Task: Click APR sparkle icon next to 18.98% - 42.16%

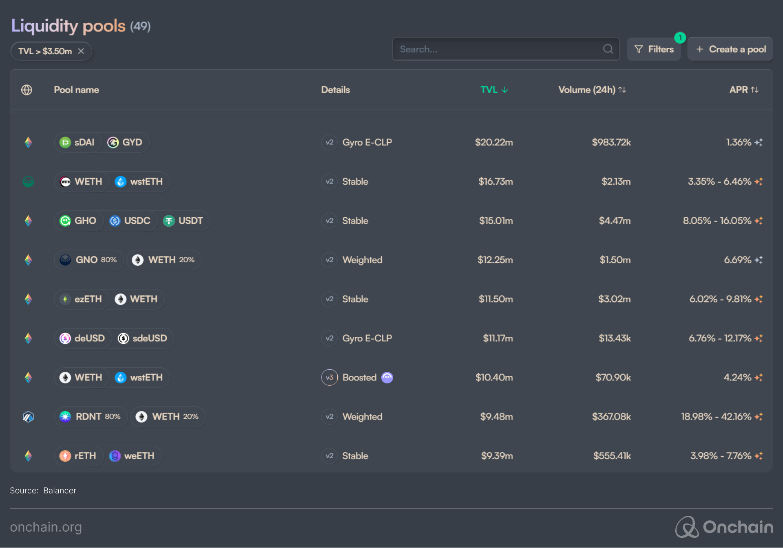Action: (759, 417)
